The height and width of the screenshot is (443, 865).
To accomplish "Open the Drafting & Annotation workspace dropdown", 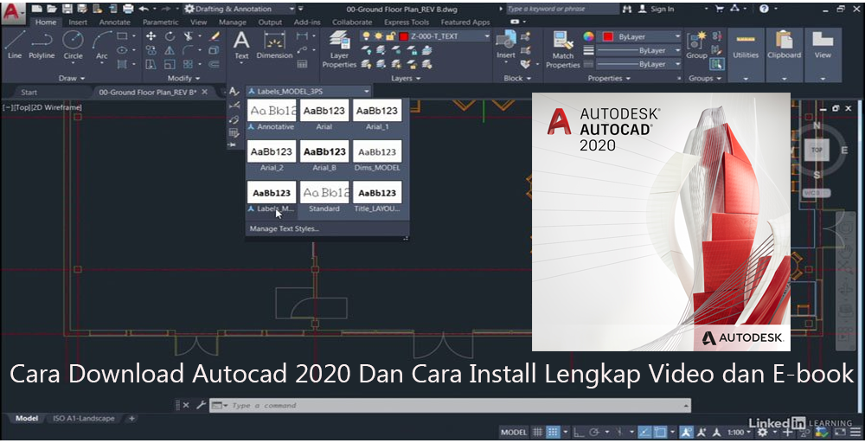I will [240, 9].
